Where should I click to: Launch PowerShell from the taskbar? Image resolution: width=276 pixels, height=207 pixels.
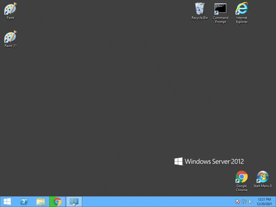point(24,202)
